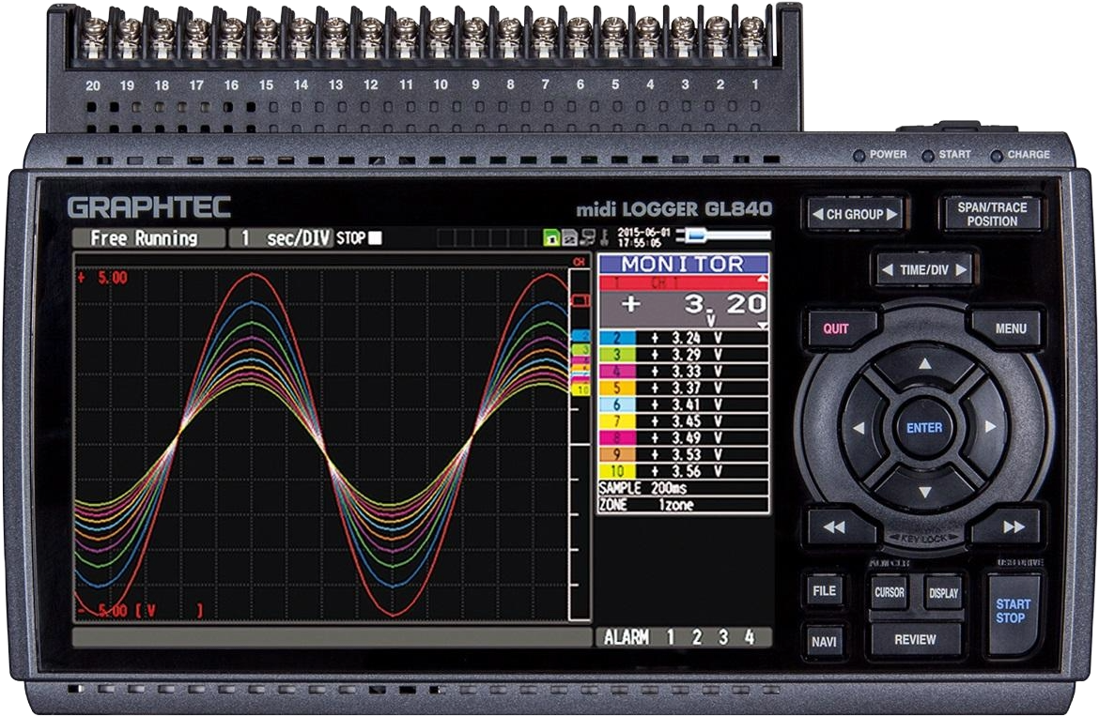1099x716 pixels.
Task: Push the NAVI key
Action: 825,641
